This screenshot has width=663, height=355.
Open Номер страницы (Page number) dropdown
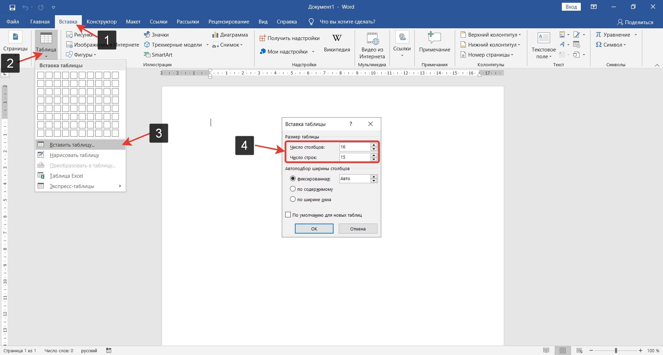(487, 55)
